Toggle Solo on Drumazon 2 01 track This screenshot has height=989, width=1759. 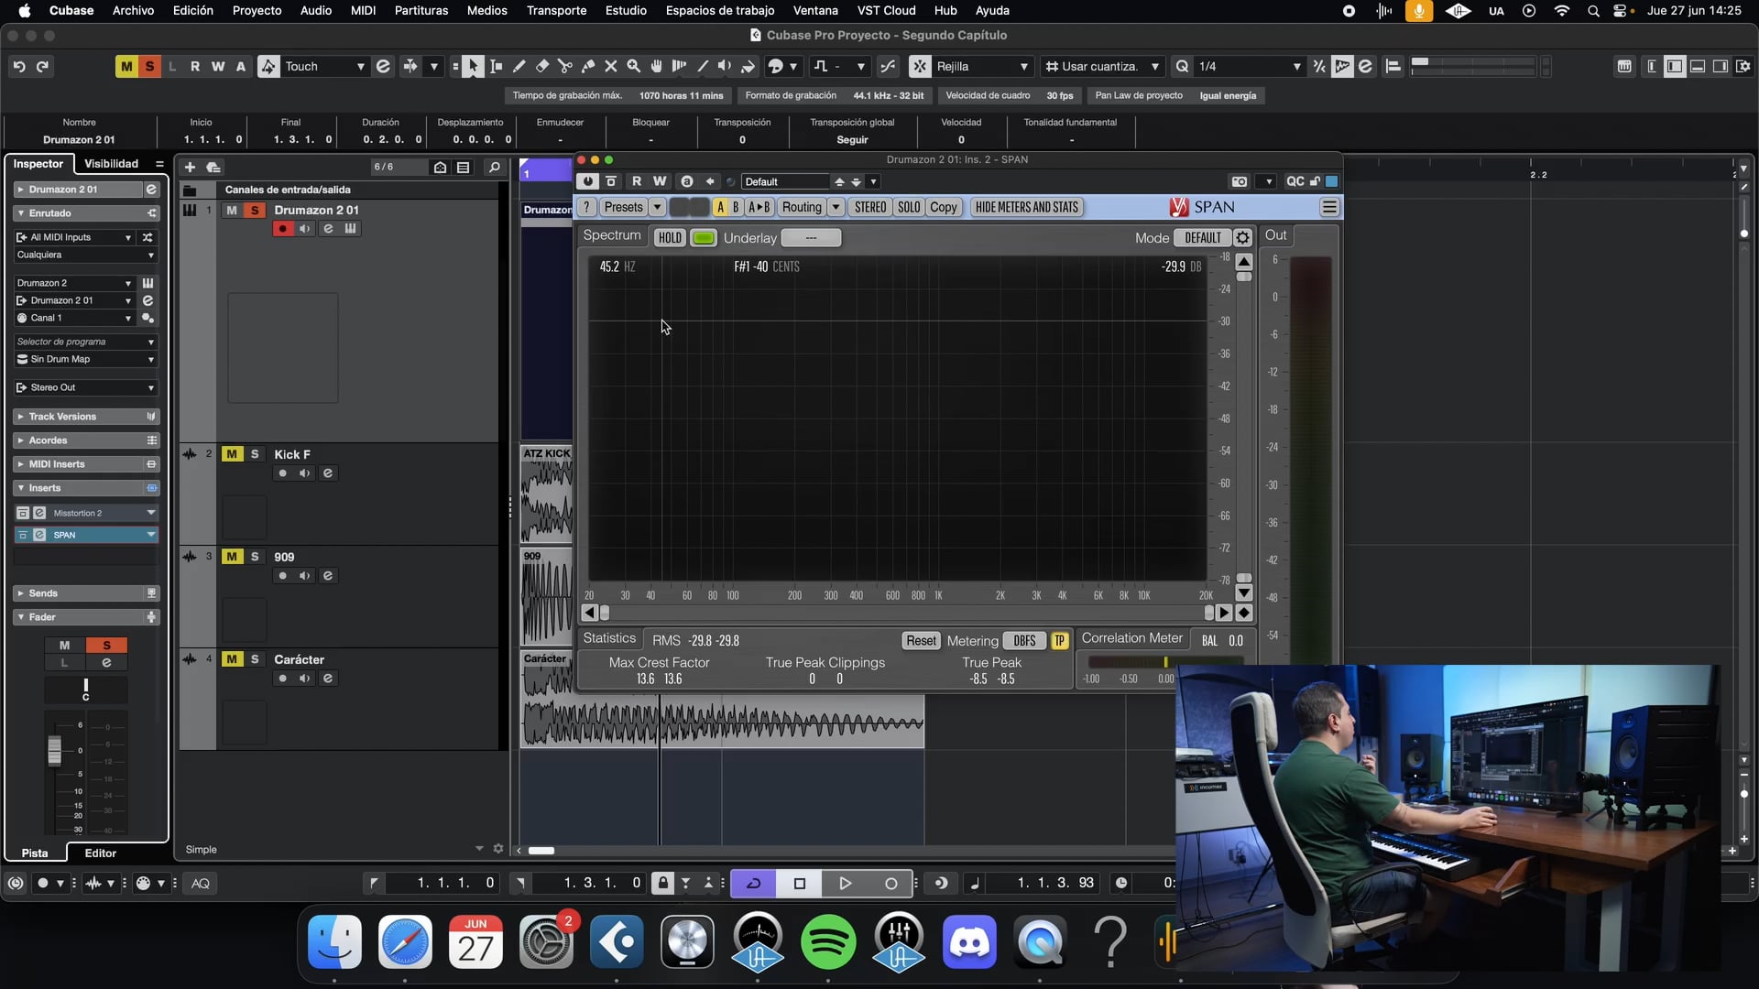255,210
